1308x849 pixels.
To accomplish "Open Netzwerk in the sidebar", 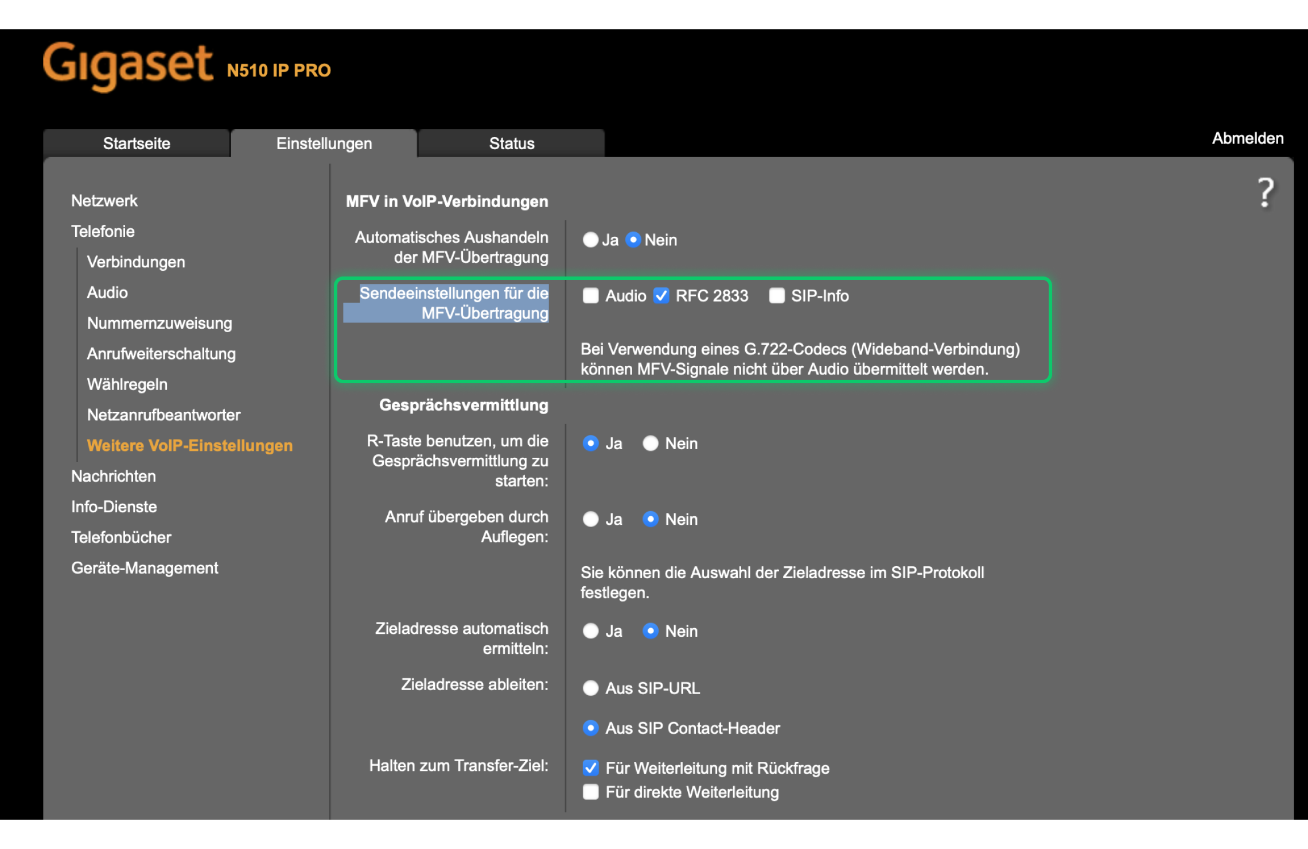I will click(104, 201).
